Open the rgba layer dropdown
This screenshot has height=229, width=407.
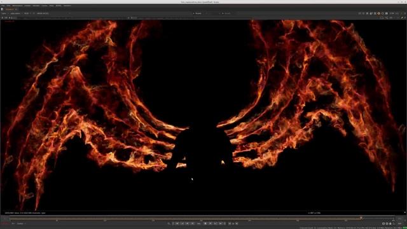click(5, 13)
